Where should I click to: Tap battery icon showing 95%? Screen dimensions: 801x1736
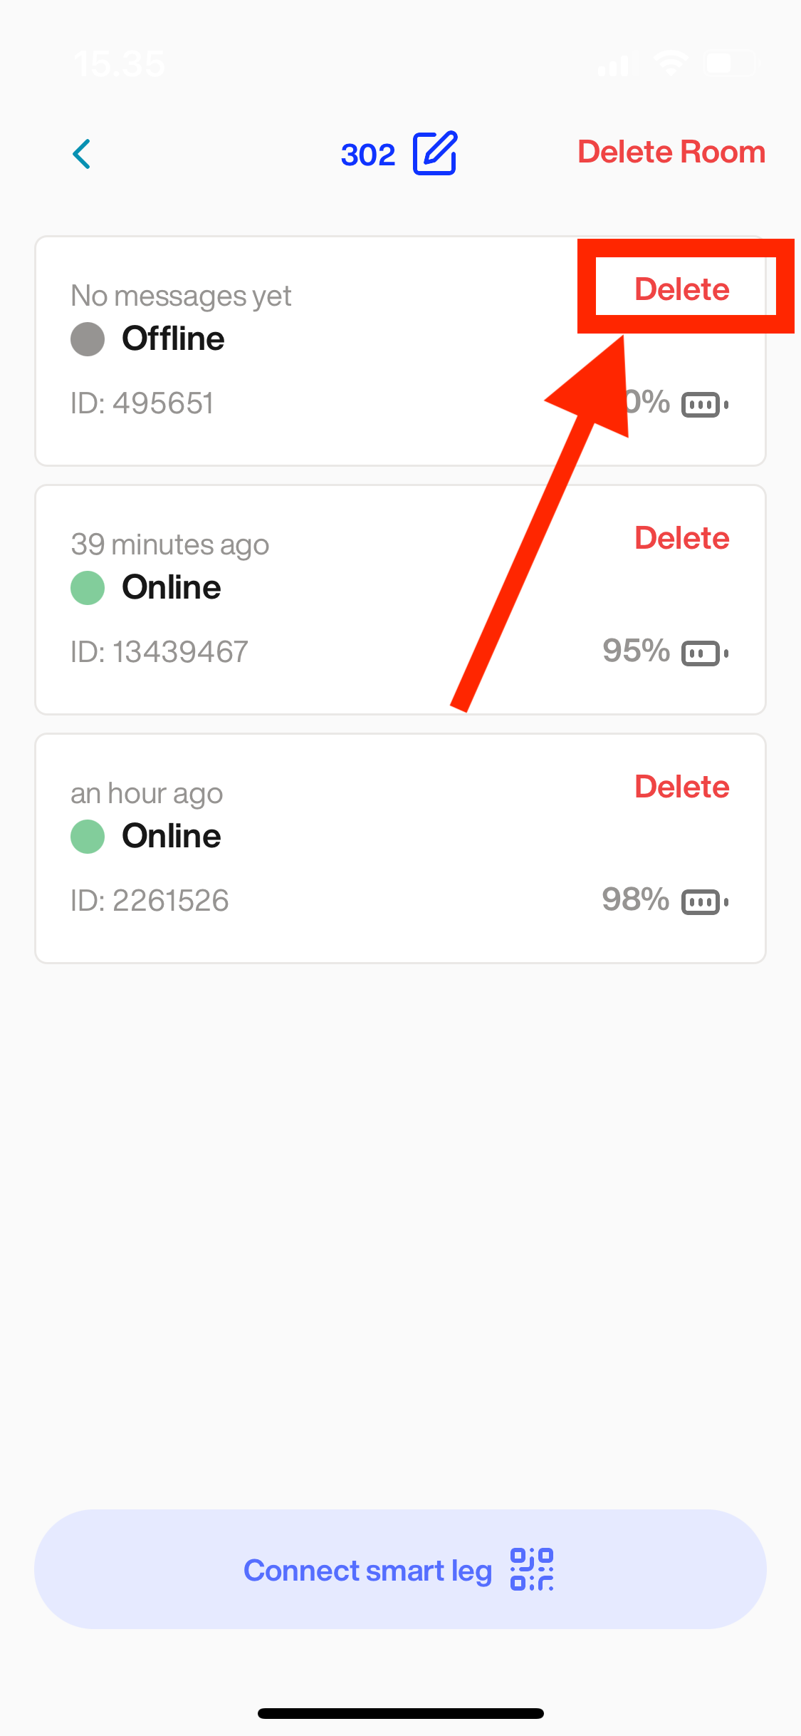coord(704,653)
